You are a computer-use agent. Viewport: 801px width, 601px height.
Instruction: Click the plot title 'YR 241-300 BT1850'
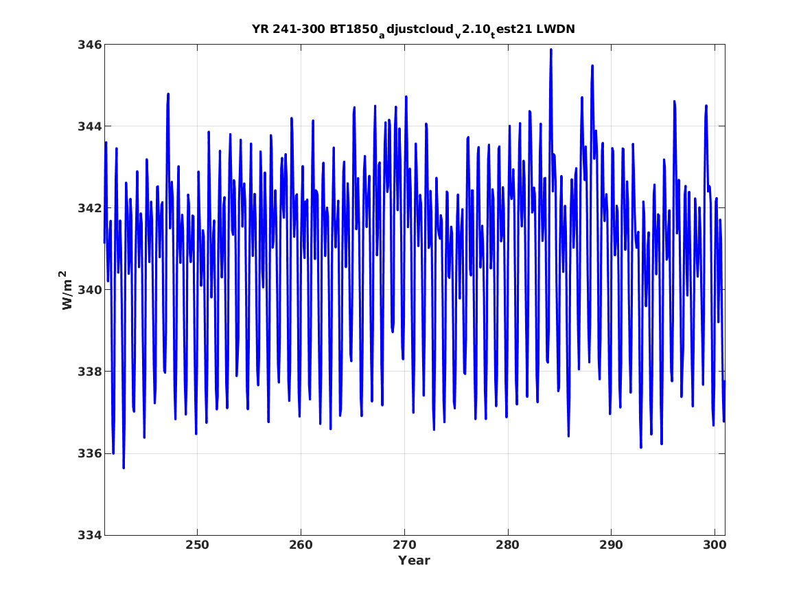[413, 30]
